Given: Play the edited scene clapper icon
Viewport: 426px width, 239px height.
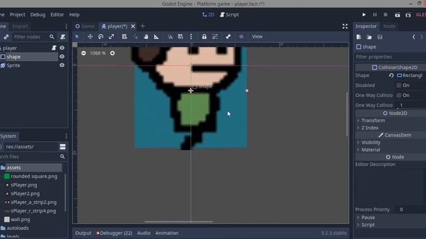Looking at the screenshot, I should [x=397, y=15].
